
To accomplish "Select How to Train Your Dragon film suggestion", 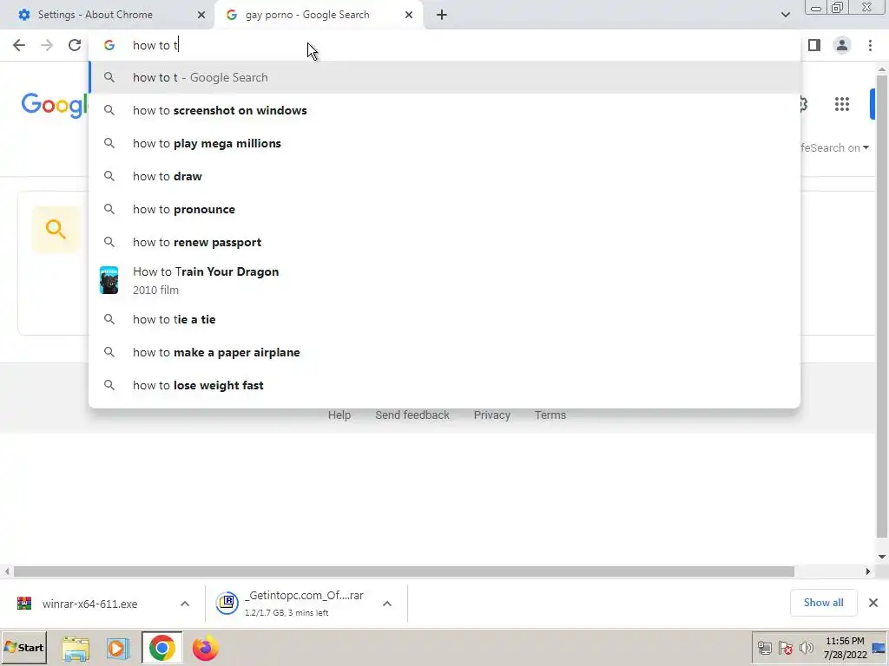I will click(444, 280).
